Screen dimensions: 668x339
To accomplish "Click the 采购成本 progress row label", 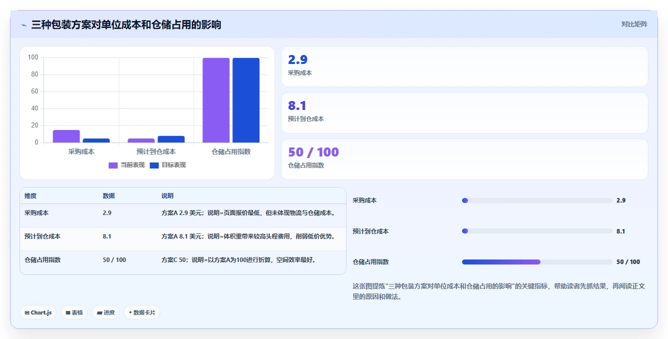I will pyautogui.click(x=364, y=200).
